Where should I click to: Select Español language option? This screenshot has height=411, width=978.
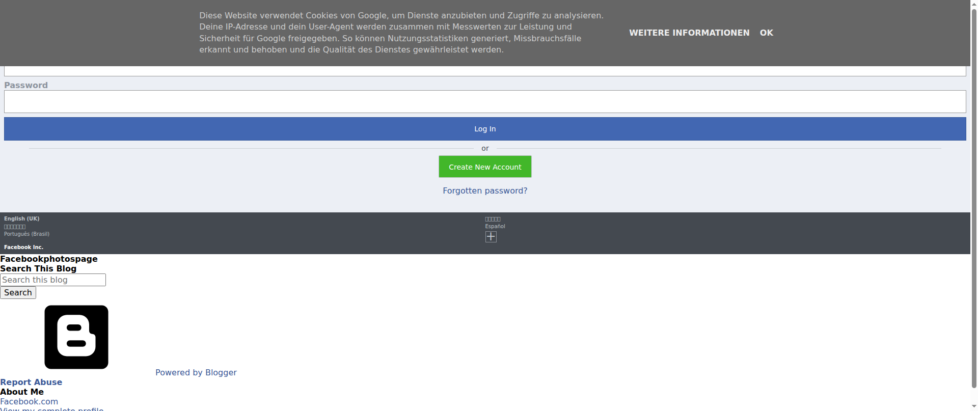tap(495, 226)
